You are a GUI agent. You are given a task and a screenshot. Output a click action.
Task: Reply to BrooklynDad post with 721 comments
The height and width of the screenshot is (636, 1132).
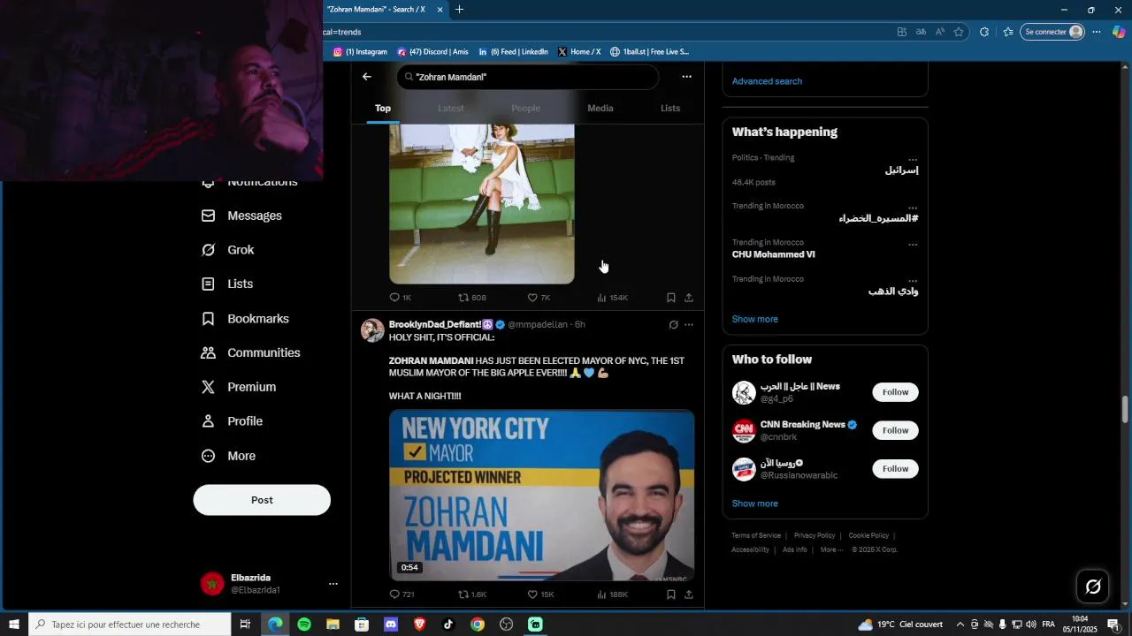402,594
